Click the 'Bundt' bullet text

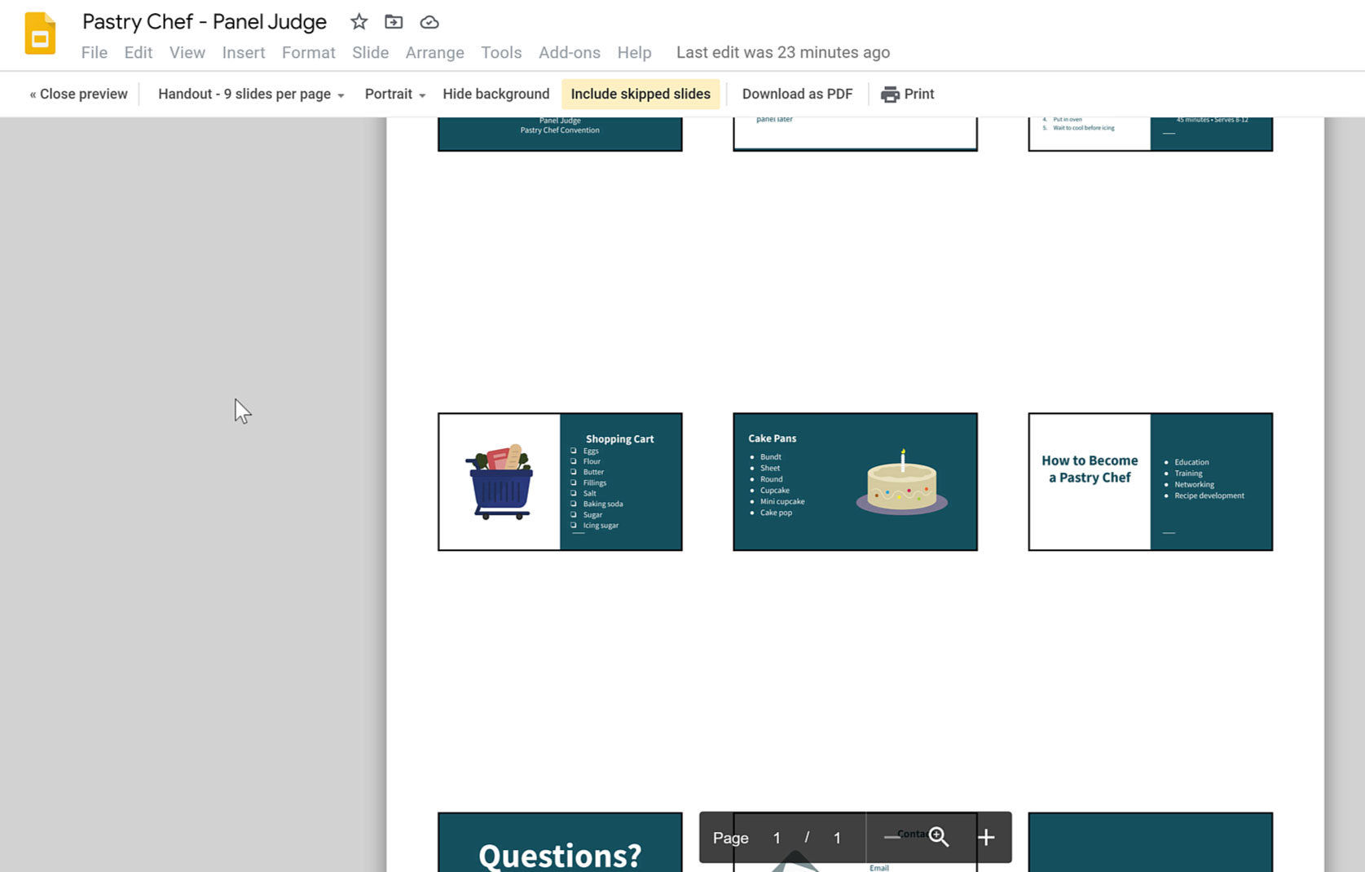[770, 457]
